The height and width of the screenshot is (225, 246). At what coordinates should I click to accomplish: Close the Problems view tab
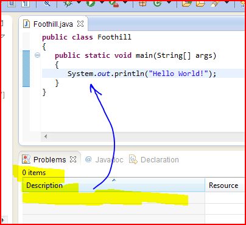[x=73, y=159]
